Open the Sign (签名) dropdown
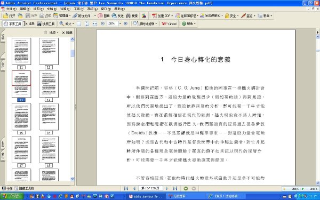The height and width of the screenshot is (200, 320). point(254,15)
